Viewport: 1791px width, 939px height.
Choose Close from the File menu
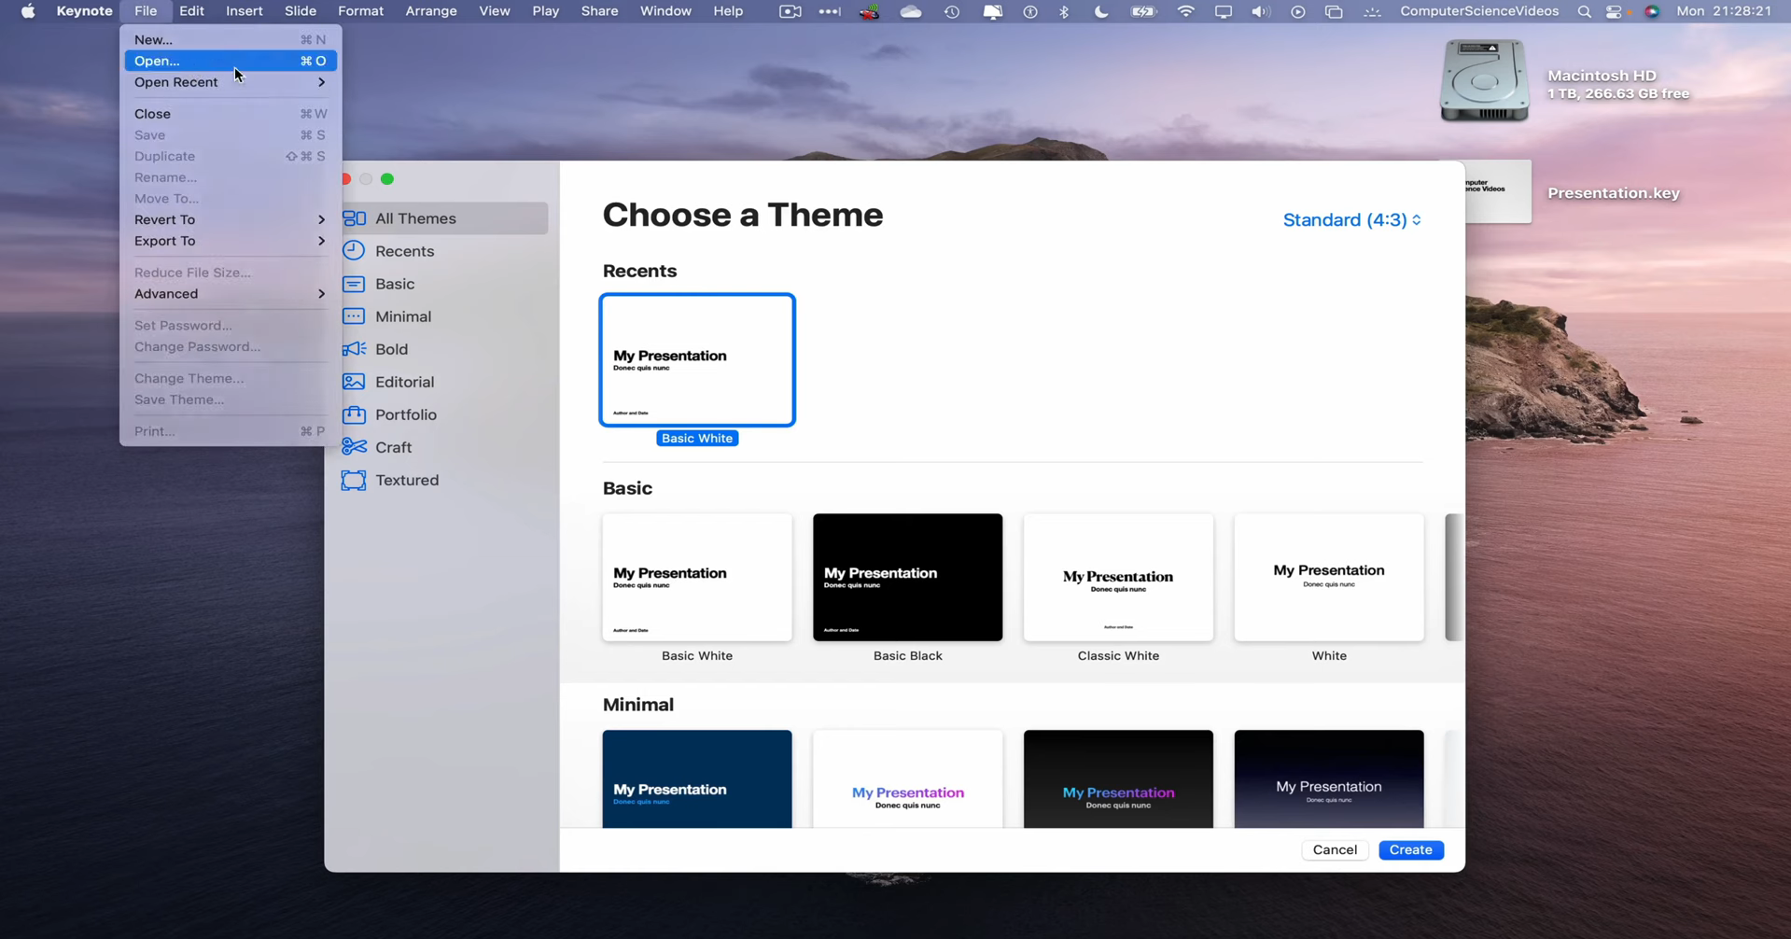pyautogui.click(x=231, y=114)
